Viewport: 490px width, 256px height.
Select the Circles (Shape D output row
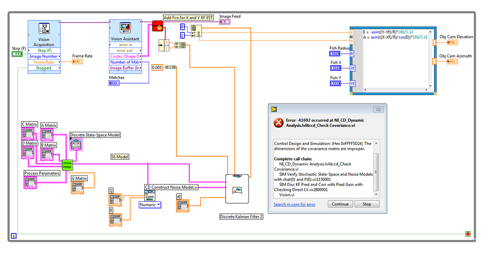tap(125, 56)
